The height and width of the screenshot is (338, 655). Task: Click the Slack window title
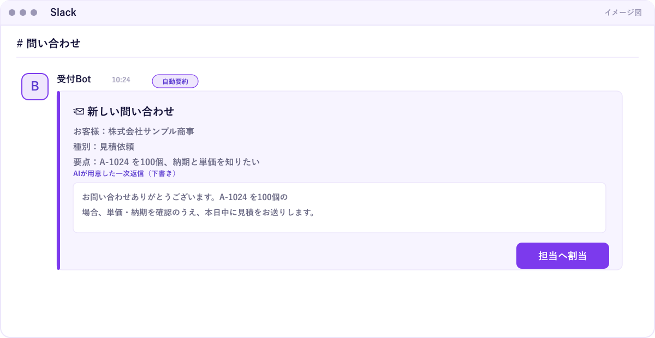63,13
